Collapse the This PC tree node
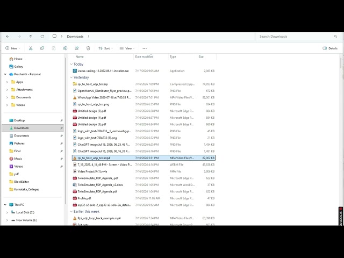 pyautogui.click(x=5, y=205)
